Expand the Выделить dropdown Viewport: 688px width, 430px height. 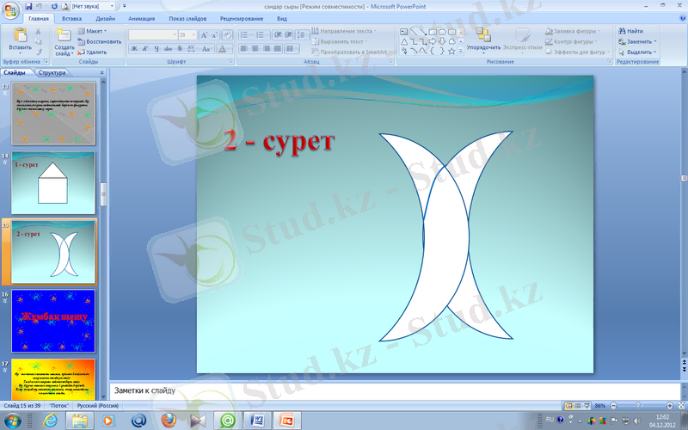[642, 52]
